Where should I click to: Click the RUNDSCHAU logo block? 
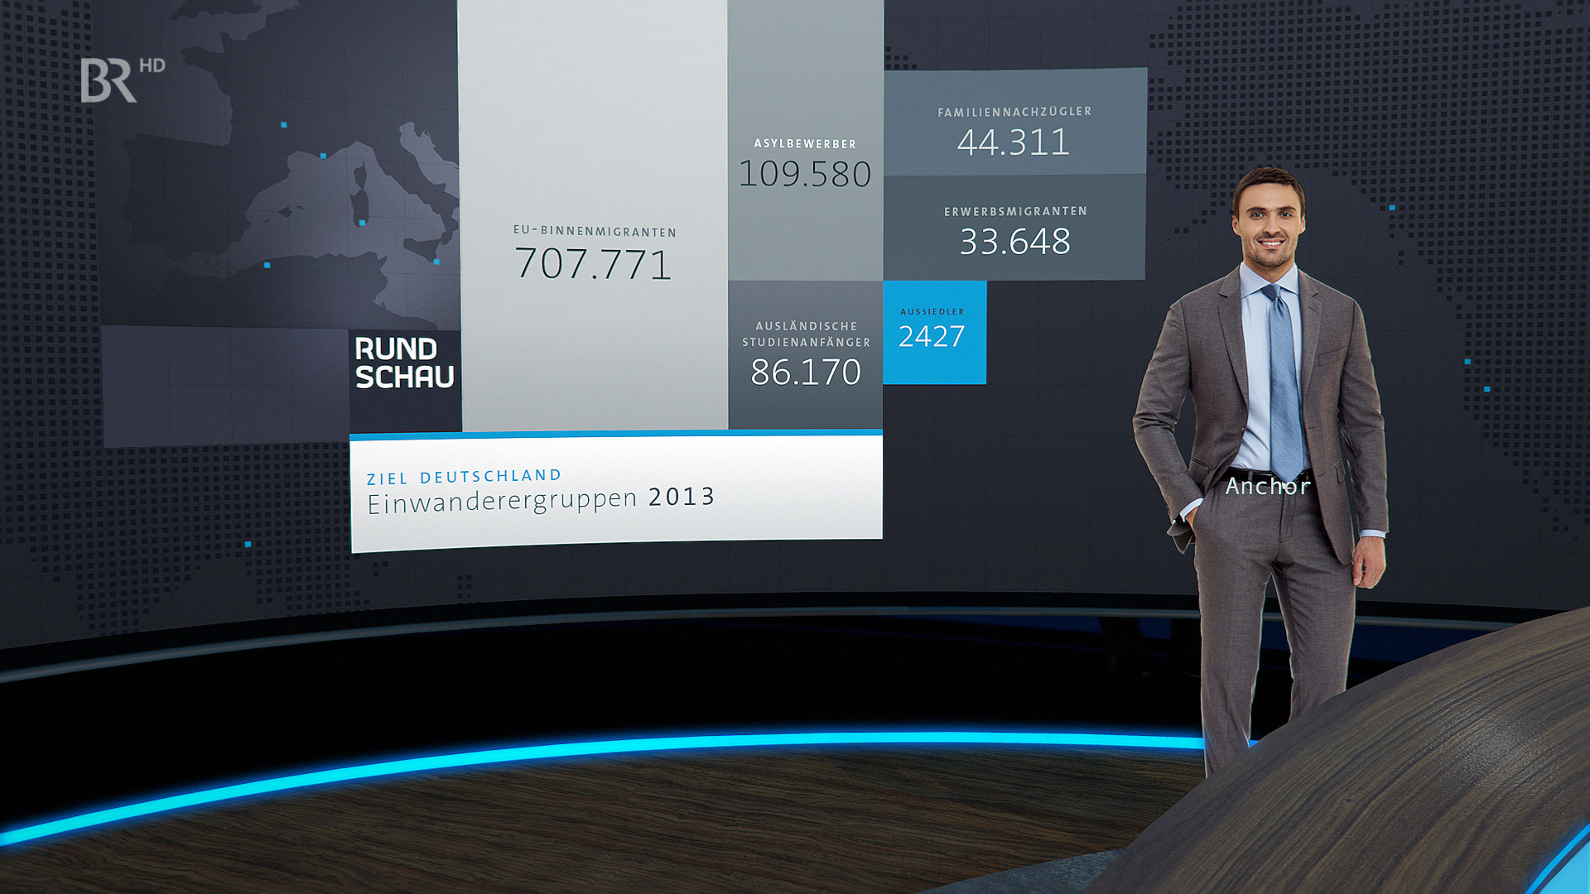(x=405, y=380)
